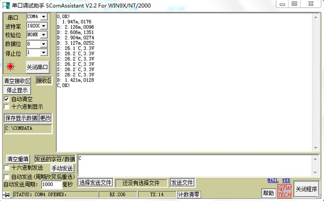Click the 关闭程序 button

pos(307,189)
